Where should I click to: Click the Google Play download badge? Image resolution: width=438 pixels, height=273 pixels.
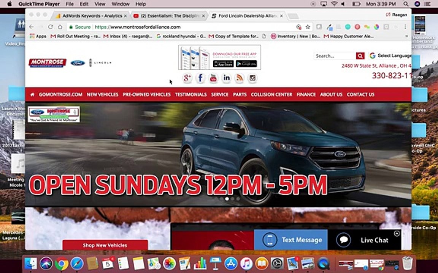tap(246, 64)
